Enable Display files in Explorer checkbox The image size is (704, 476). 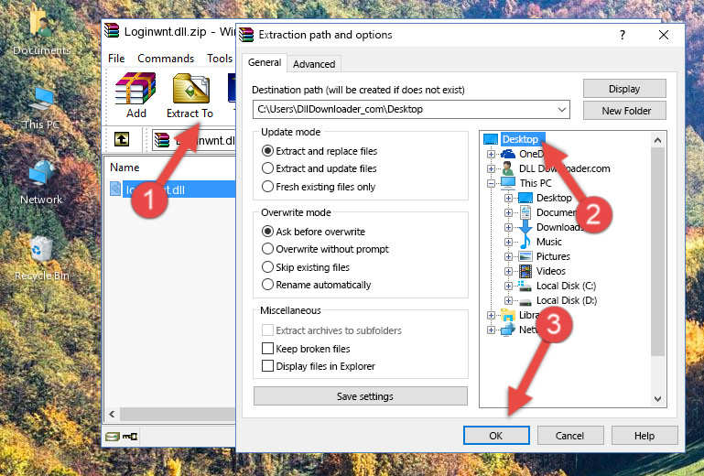coord(267,366)
